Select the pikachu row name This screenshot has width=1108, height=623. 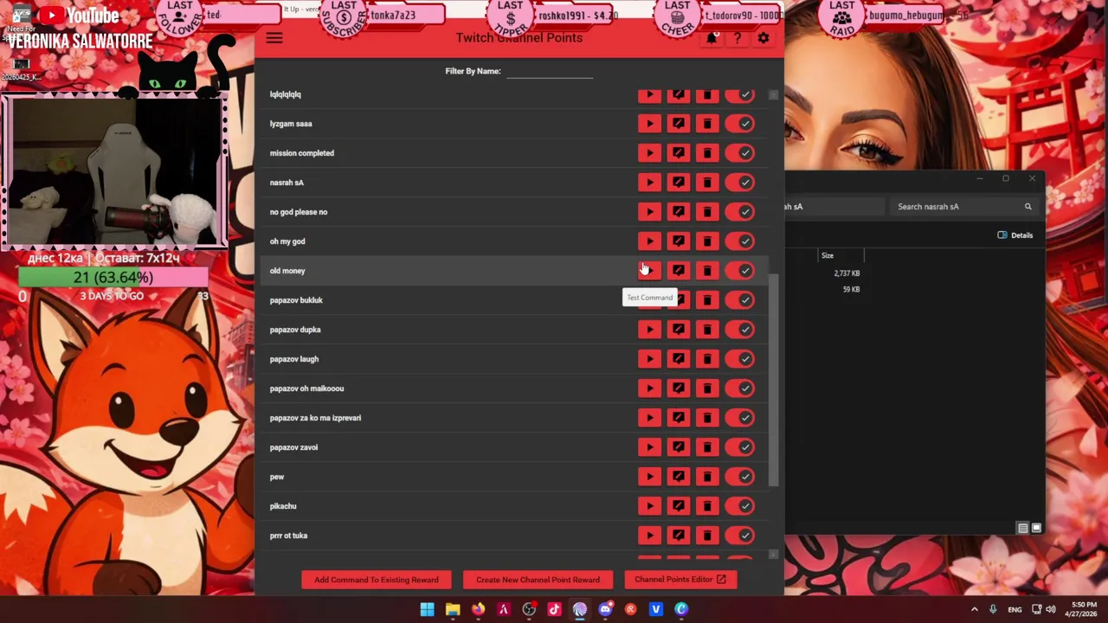283,506
